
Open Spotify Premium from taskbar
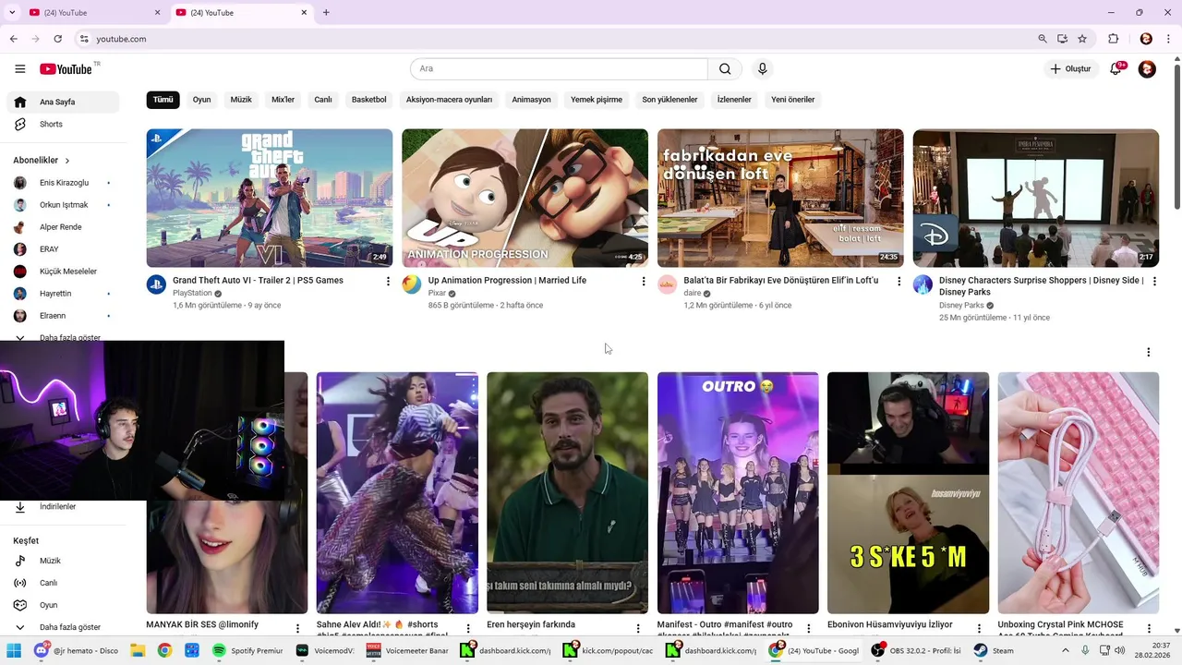247,650
